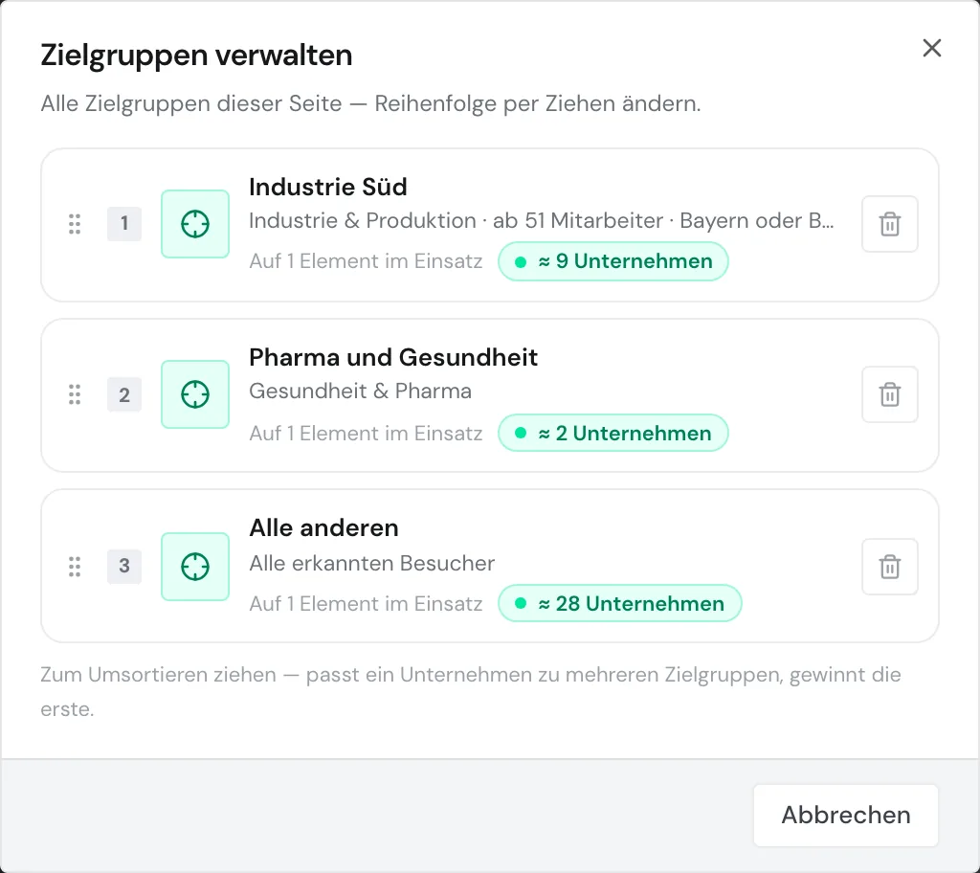Click the position number 1 badge
This screenshot has width=980, height=873.
(x=124, y=224)
